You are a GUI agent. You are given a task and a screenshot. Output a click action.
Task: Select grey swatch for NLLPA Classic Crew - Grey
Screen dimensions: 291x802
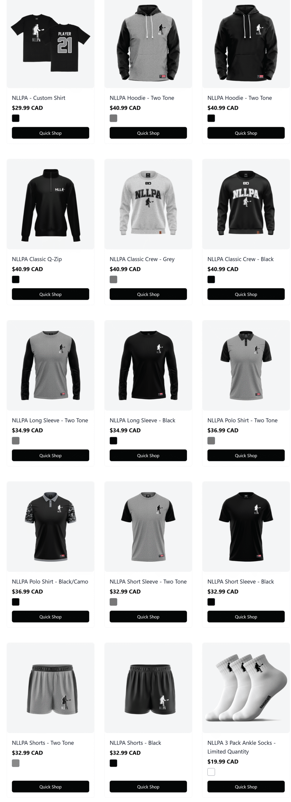[x=113, y=279]
